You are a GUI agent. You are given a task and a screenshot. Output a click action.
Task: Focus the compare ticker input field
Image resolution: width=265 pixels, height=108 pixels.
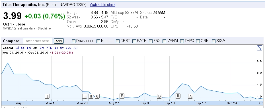pyautogui.click(x=38, y=41)
